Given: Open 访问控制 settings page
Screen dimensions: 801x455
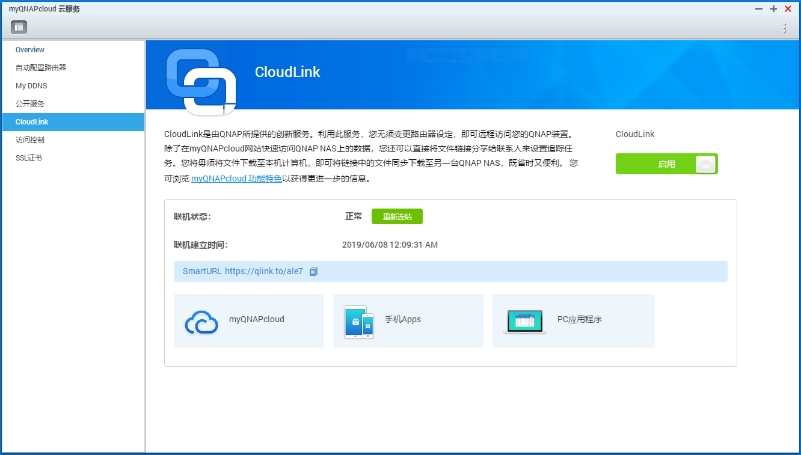Looking at the screenshot, I should coord(30,140).
